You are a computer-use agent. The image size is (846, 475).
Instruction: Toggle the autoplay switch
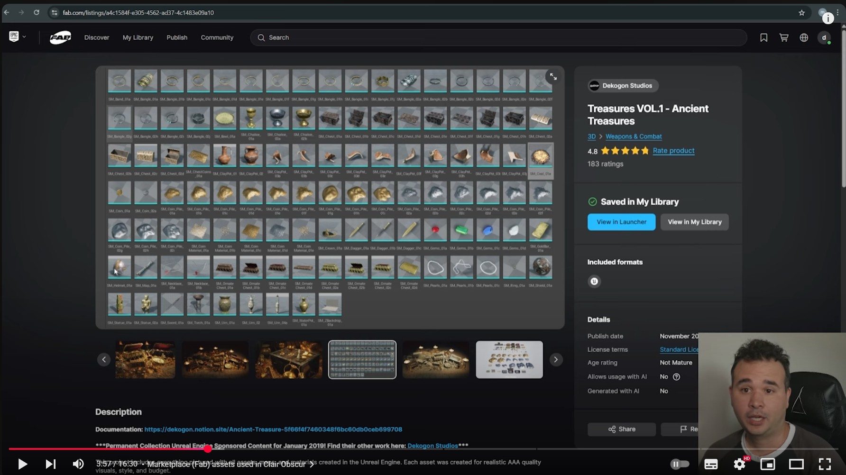[680, 464]
